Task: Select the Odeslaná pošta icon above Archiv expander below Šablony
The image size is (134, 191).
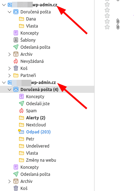Action: click(16, 47)
